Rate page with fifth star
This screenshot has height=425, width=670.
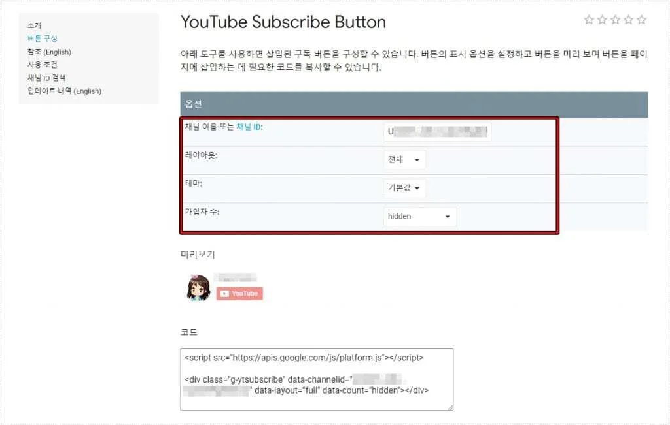click(642, 20)
